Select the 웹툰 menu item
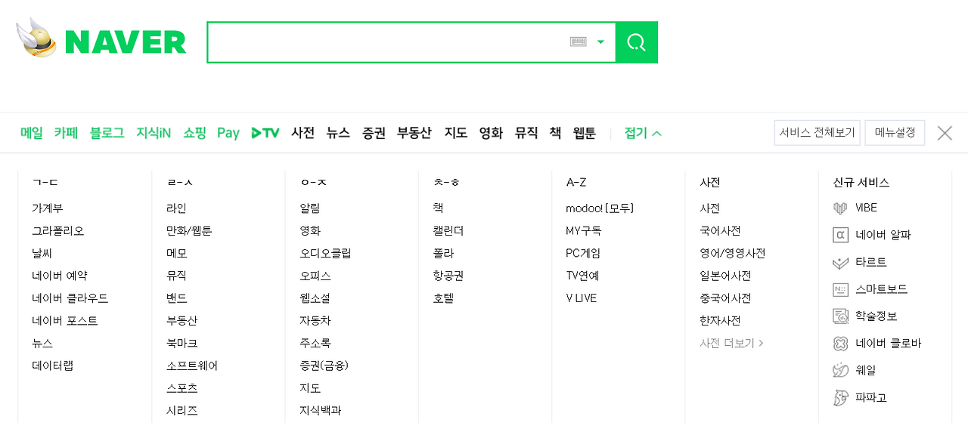This screenshot has height=435, width=968. [x=585, y=133]
